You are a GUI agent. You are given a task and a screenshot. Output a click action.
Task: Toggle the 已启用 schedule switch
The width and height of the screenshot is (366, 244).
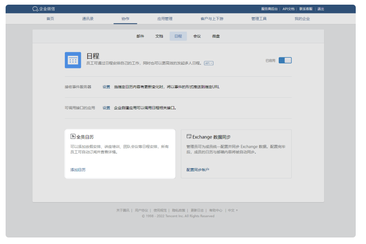pyautogui.click(x=285, y=60)
